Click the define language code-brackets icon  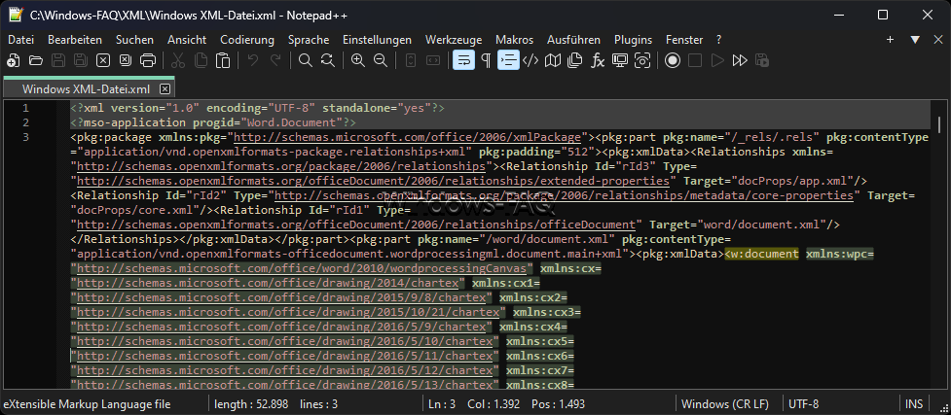click(530, 60)
